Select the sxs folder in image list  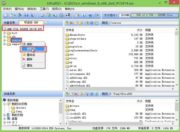[71, 54]
